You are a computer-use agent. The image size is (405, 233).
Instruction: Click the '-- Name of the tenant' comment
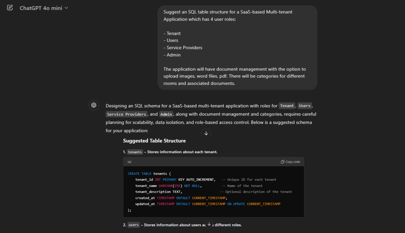coord(242,186)
